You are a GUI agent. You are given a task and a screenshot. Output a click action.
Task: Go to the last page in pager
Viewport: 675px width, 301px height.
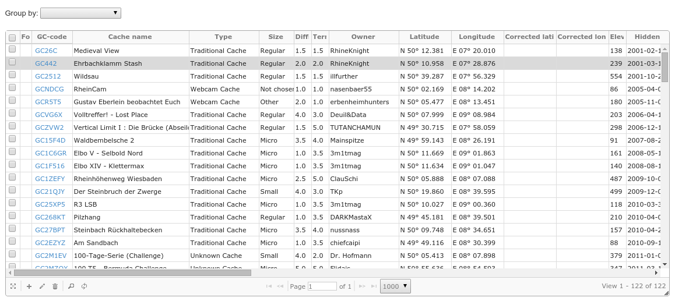(x=372, y=286)
